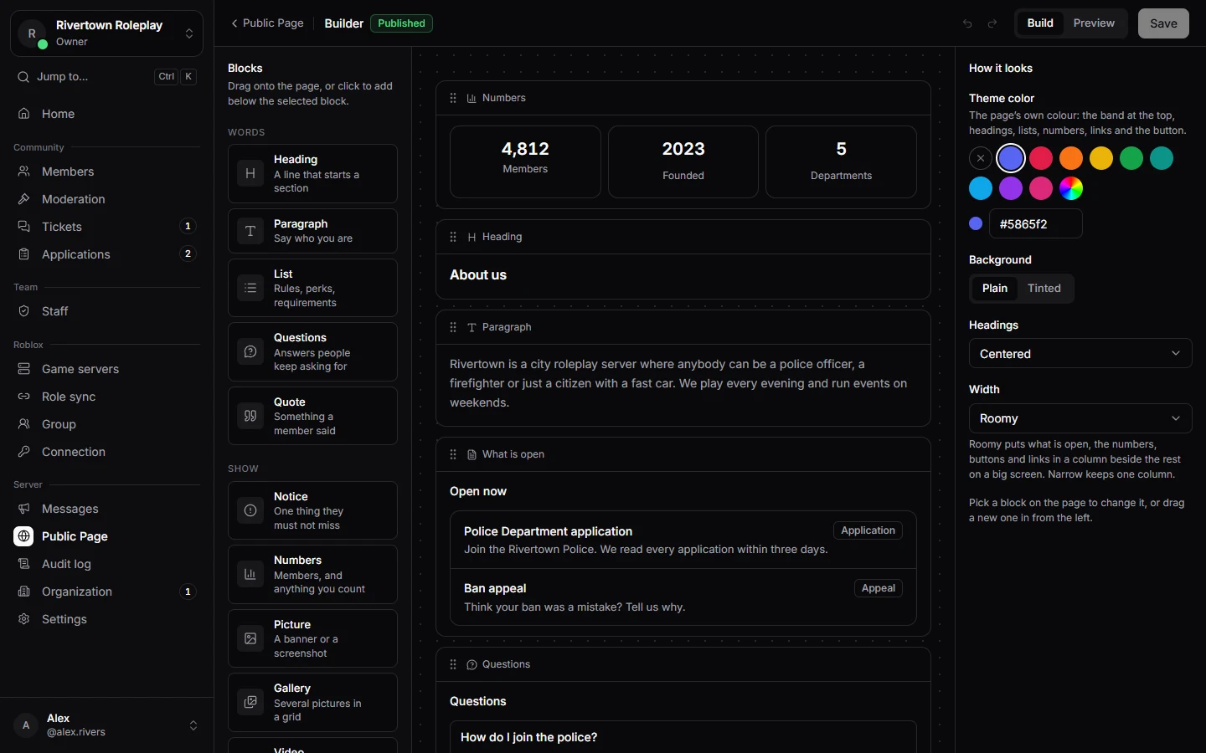This screenshot has width=1206, height=753.
Task: Click drag handle of Paragraph block
Action: pos(453,327)
